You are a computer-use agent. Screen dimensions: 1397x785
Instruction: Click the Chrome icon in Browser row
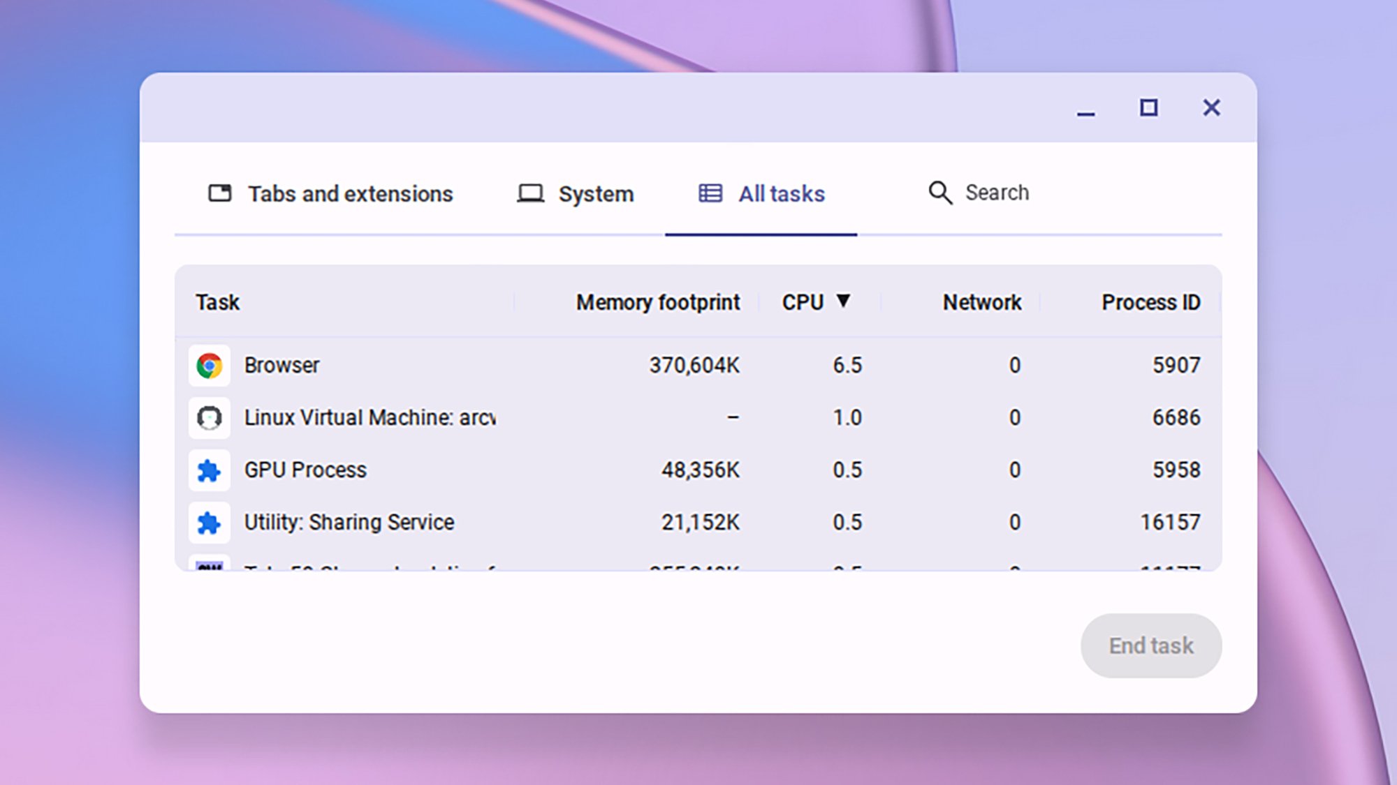click(x=210, y=366)
